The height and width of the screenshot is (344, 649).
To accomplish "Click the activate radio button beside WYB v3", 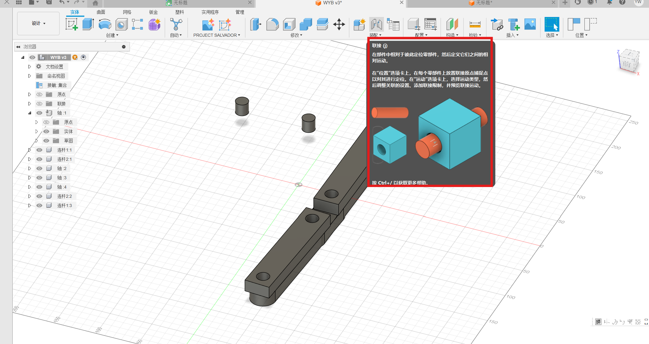I will [x=83, y=57].
